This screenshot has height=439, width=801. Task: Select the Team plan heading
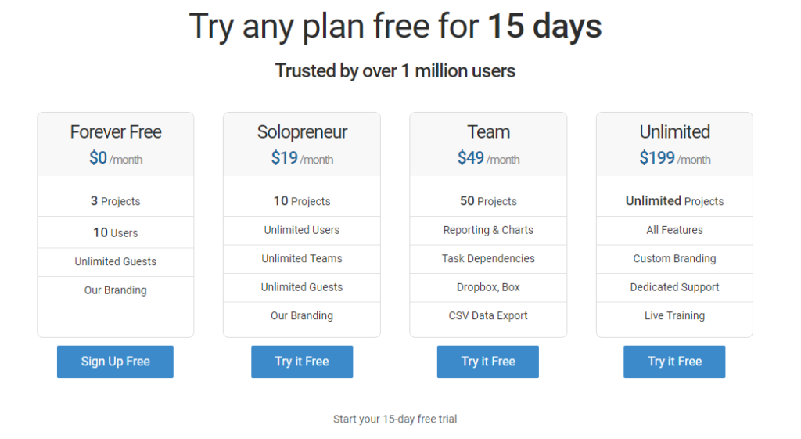point(488,132)
